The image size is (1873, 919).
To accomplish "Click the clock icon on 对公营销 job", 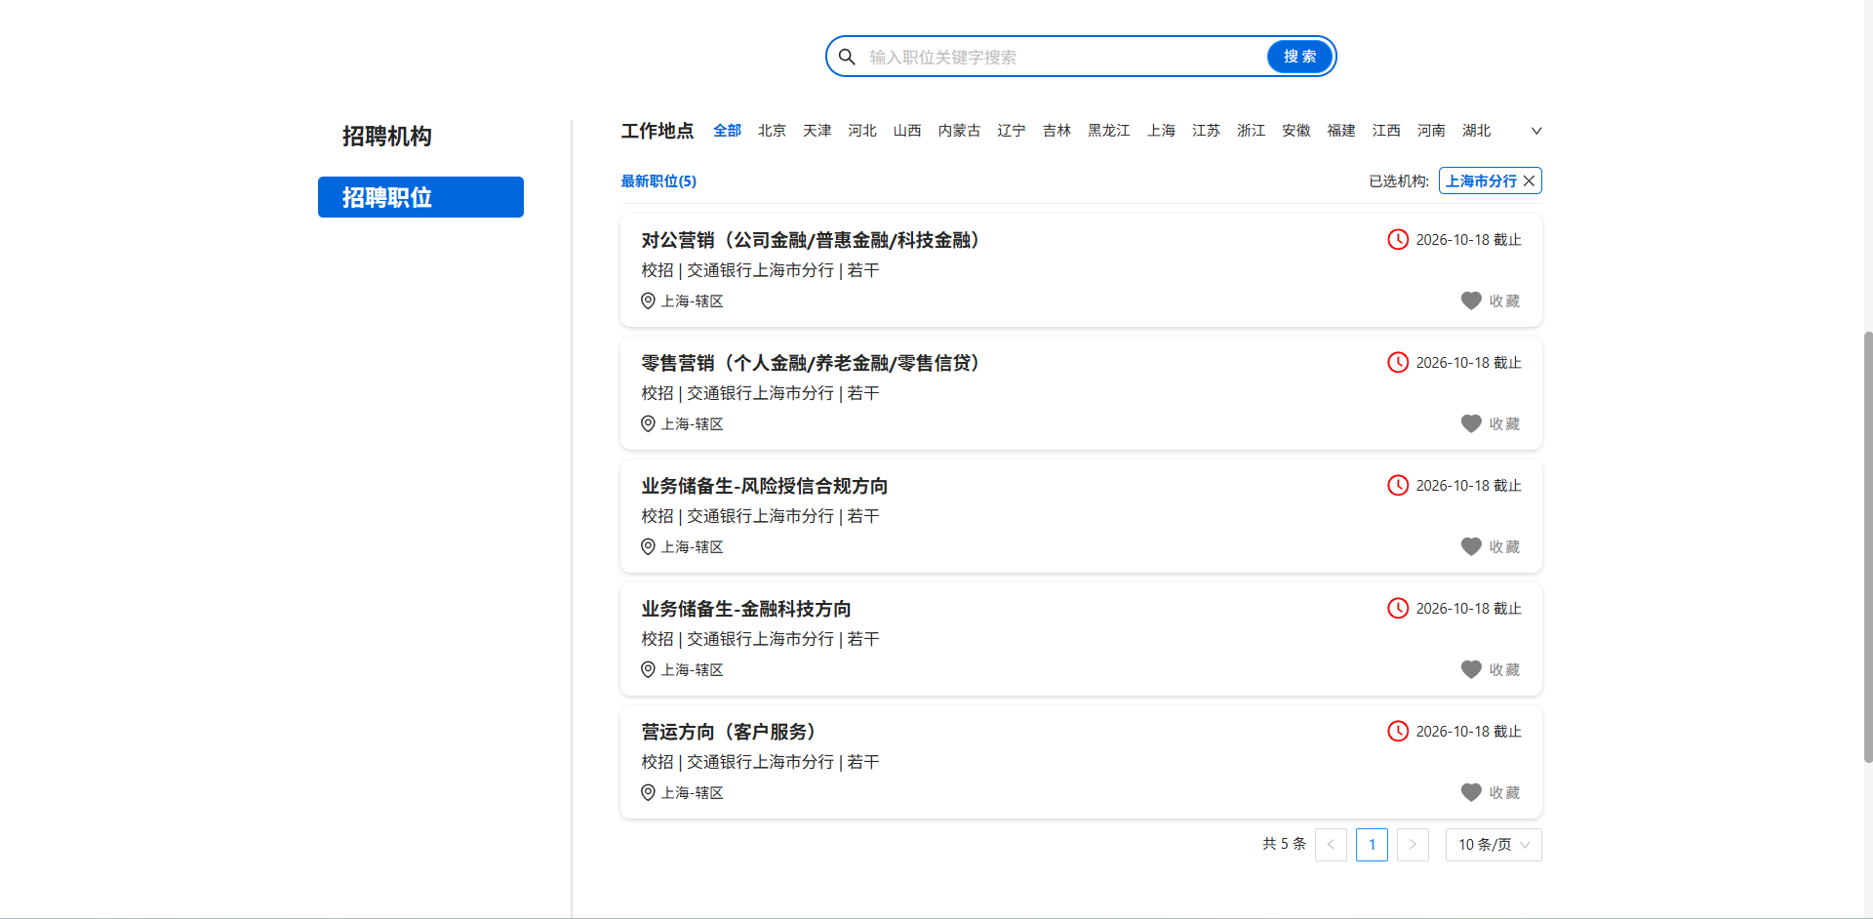I will click(1398, 240).
